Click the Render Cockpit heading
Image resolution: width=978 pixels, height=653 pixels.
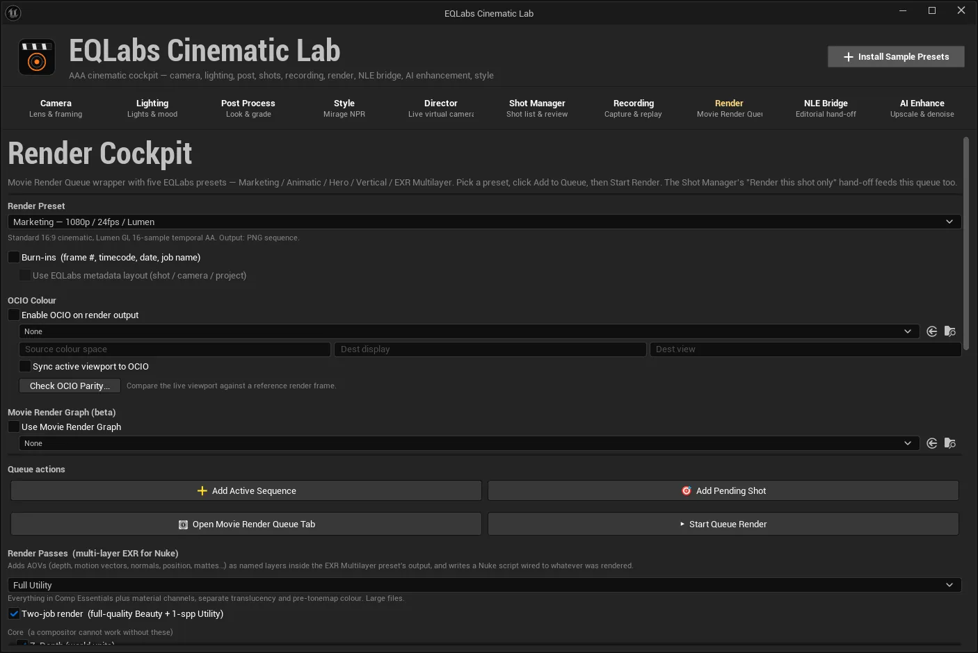pos(100,154)
